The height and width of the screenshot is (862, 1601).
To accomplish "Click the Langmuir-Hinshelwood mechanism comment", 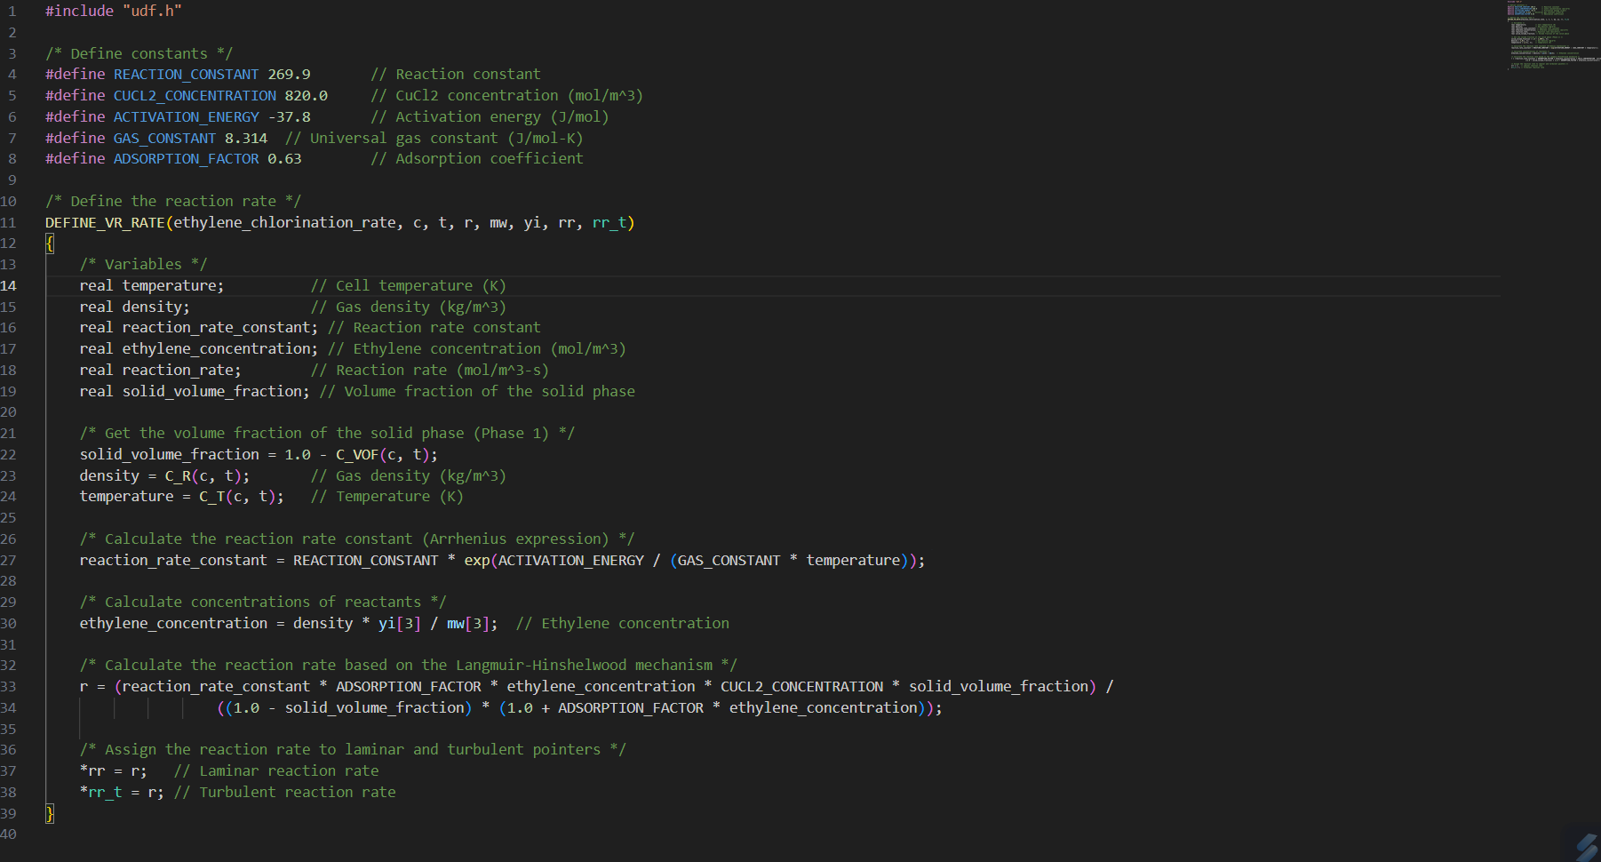I will click(409, 665).
